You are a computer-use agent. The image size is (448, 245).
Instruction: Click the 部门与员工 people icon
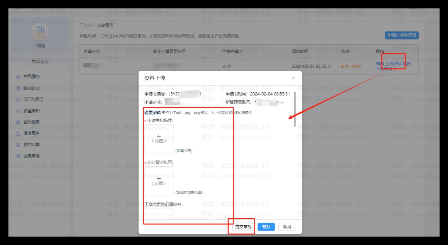point(18,99)
